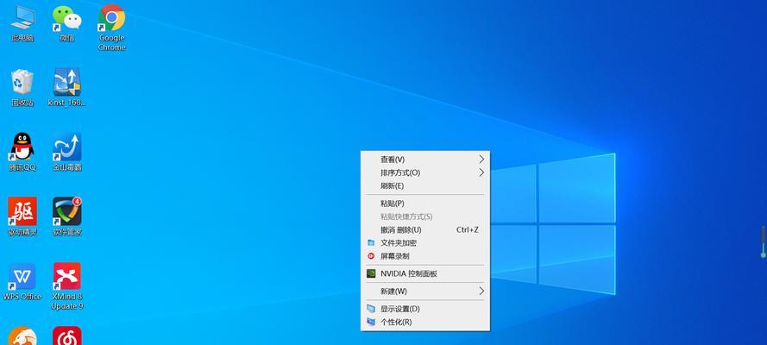Image resolution: width=767 pixels, height=345 pixels.
Task: Select the 回收站 Recycle Bin icon
Action: coord(22,88)
